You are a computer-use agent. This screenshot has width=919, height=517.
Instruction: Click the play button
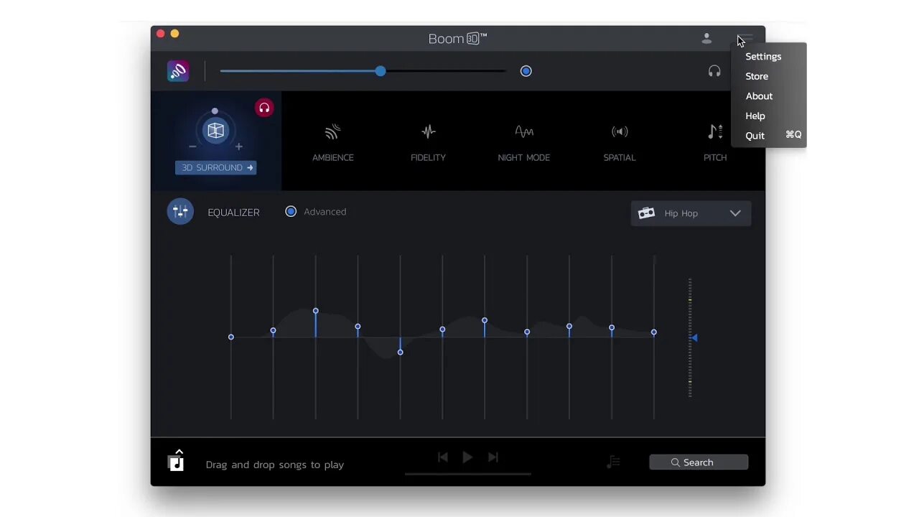click(467, 457)
